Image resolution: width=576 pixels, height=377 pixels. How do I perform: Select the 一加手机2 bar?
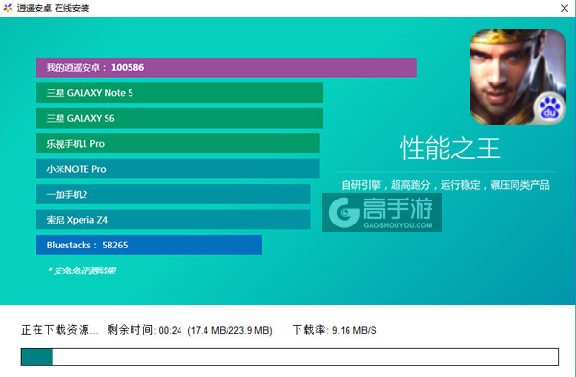173,194
